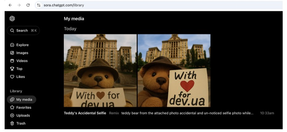Open Likes in the sidebar

[x=18, y=76]
